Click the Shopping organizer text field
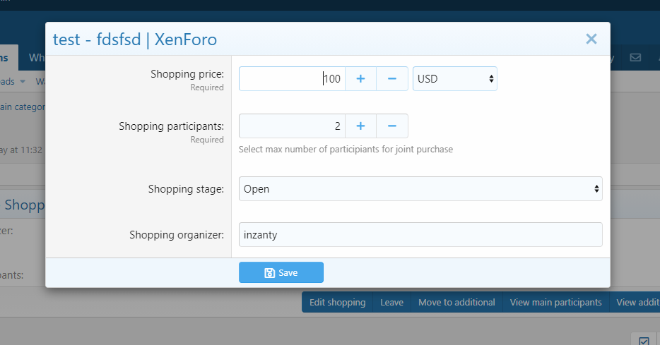The height and width of the screenshot is (345, 660). pos(420,235)
